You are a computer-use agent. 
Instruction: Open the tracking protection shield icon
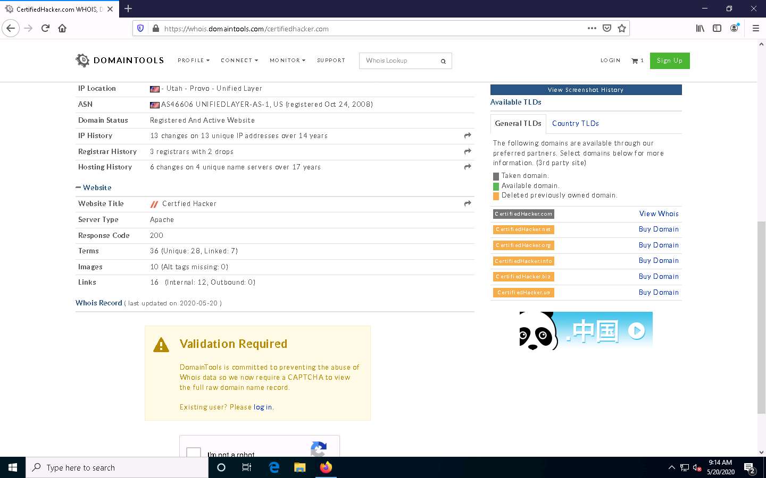pos(140,29)
